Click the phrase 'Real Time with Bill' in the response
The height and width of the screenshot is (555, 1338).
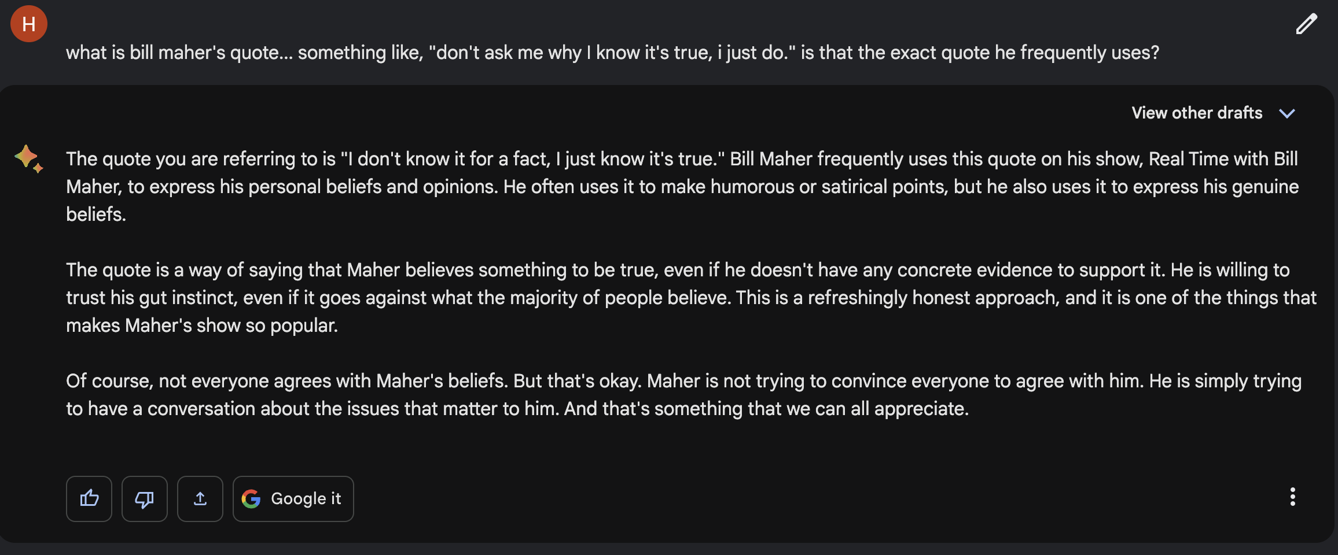point(1223,158)
